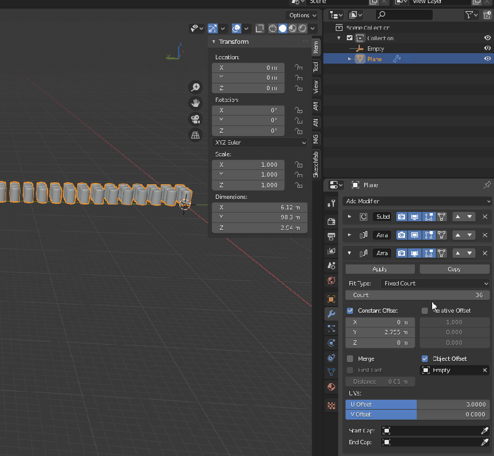Expand the Plane object in outliner
This screenshot has height=456, width=494.
pos(349,59)
